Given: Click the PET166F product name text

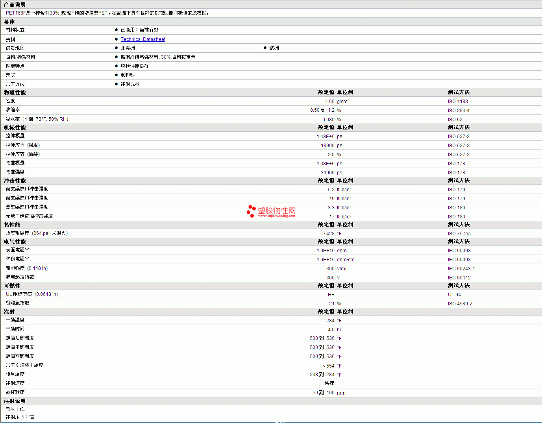Looking at the screenshot, I should 16,13.
